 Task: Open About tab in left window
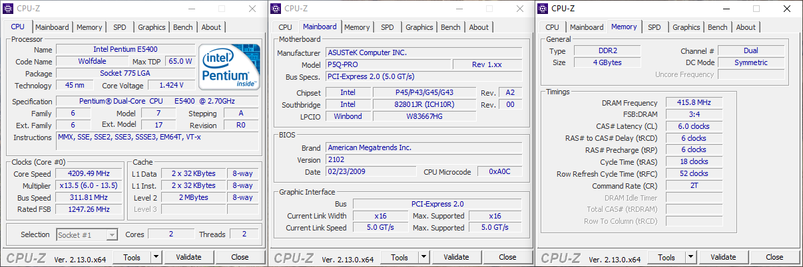(211, 27)
